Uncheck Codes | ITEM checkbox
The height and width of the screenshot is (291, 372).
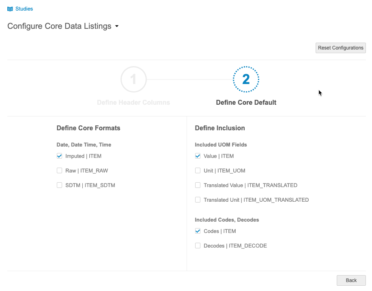pyautogui.click(x=198, y=231)
